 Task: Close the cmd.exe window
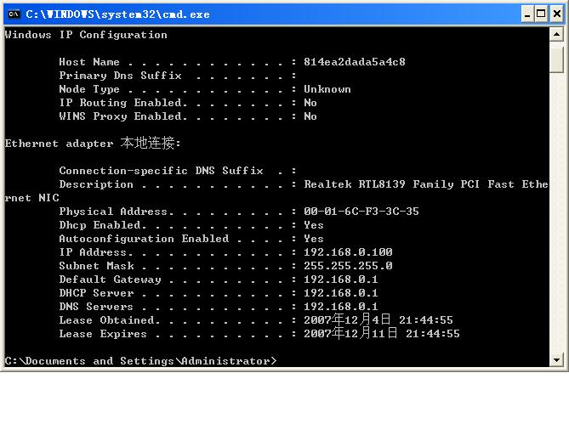(x=556, y=14)
